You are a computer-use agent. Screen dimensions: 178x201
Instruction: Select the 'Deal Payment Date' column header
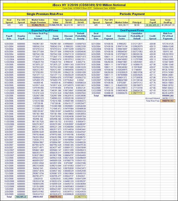(96, 36)
